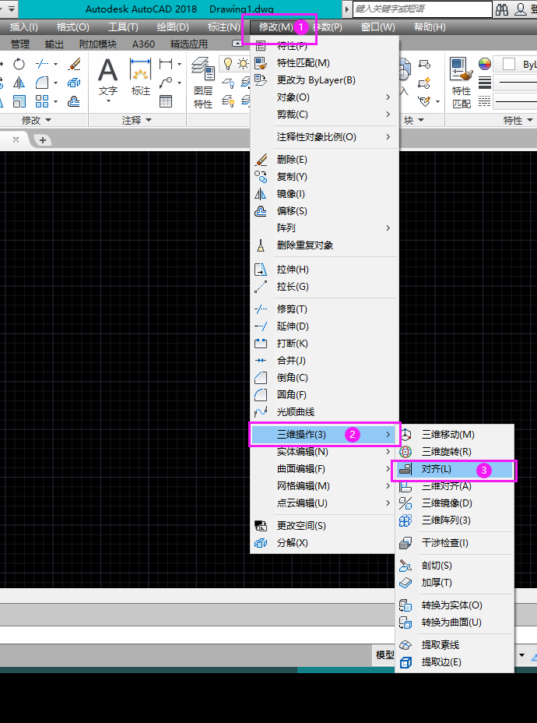Click the 转换为实体(O) icon in submenu
The height and width of the screenshot is (723, 537).
pos(405,605)
